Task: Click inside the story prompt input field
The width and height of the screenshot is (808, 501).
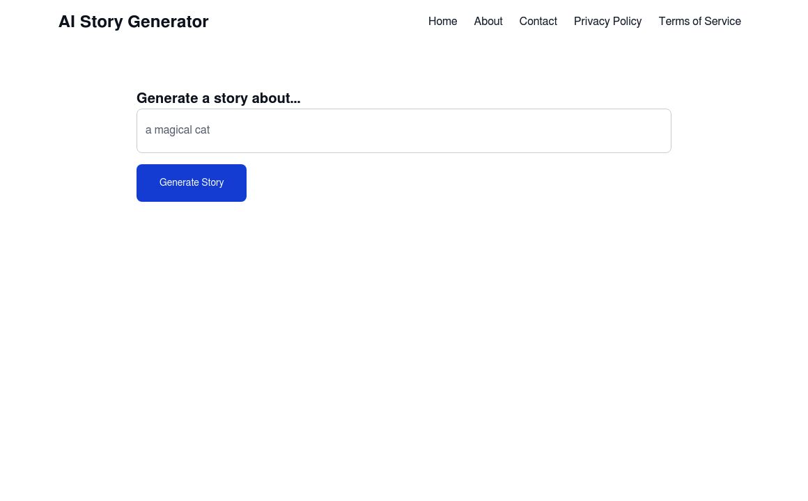Action: coord(404,130)
